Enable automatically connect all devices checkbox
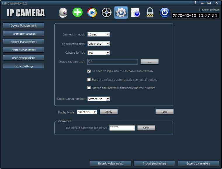Image resolution: width=222 pixels, height=169 pixels. pyautogui.click(x=89, y=80)
